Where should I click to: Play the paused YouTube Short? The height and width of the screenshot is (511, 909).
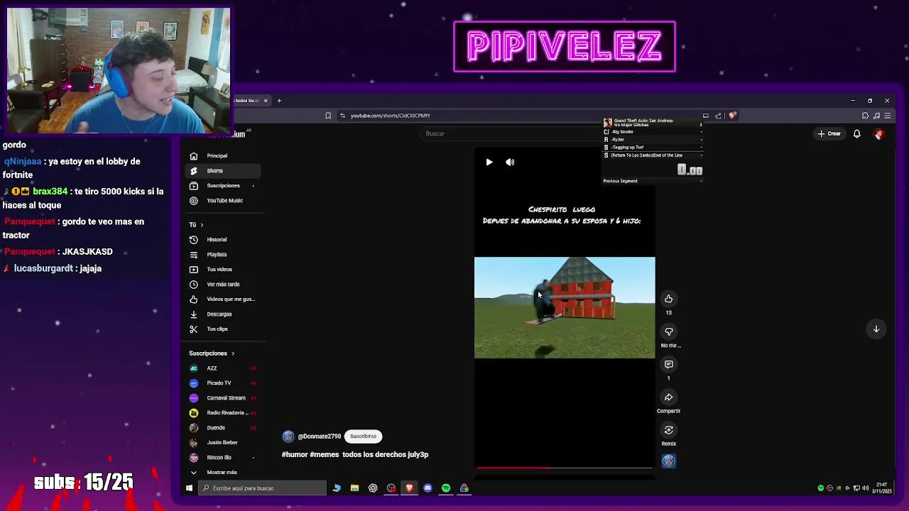tap(489, 163)
